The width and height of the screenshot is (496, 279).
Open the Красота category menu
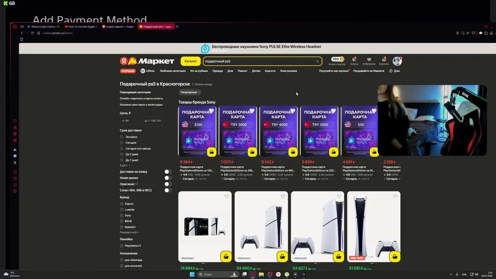[x=270, y=71]
